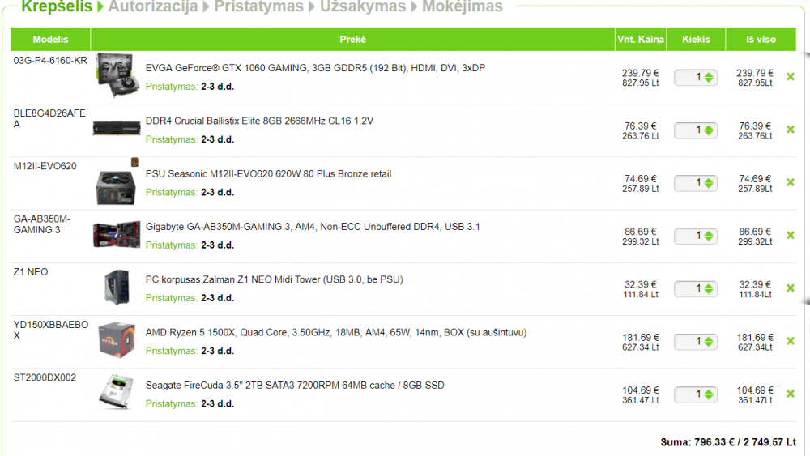Adjust quantity stepper for Seasonic PSU
810x456 pixels.
[x=708, y=183]
